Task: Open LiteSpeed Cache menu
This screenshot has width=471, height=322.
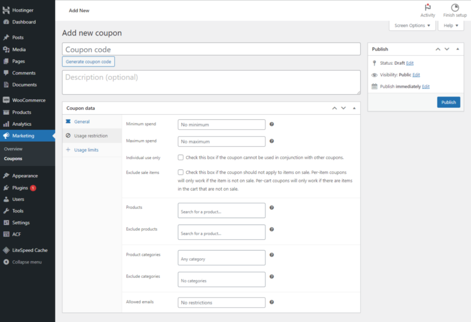Action: point(30,250)
